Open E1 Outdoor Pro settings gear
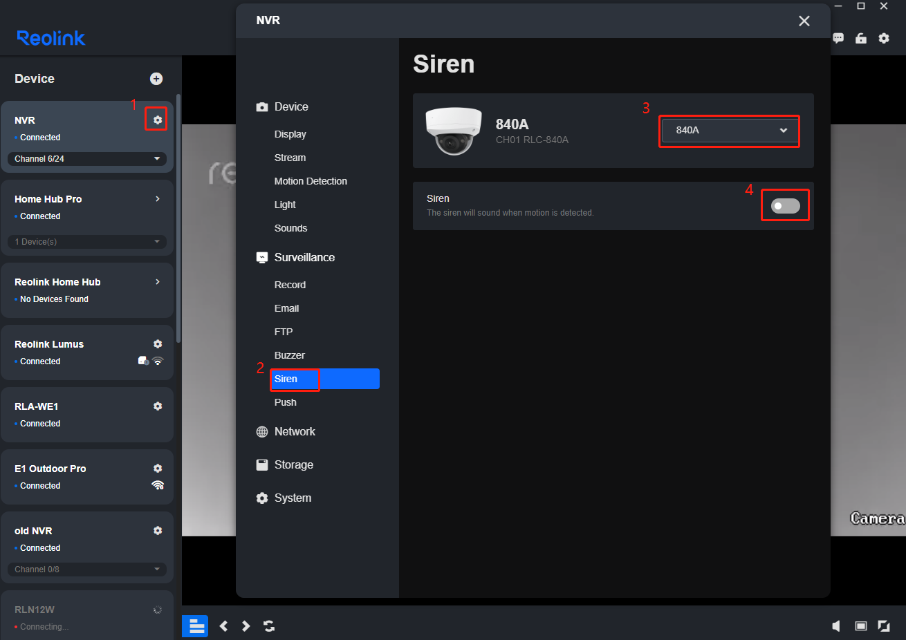906x640 pixels. (158, 469)
